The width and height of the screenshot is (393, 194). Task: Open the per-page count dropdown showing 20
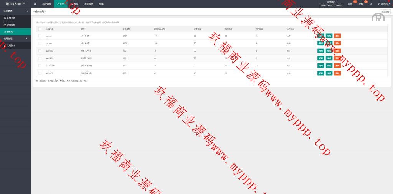point(59,81)
